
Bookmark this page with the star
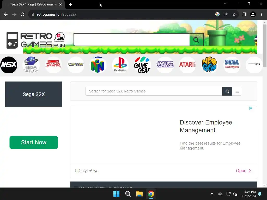[234, 15]
